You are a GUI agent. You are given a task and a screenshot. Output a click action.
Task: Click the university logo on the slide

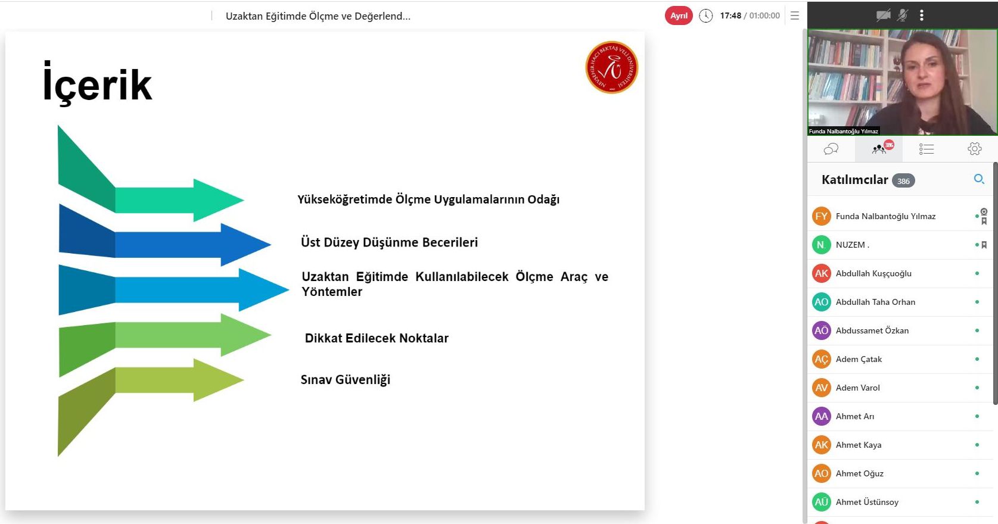611,67
